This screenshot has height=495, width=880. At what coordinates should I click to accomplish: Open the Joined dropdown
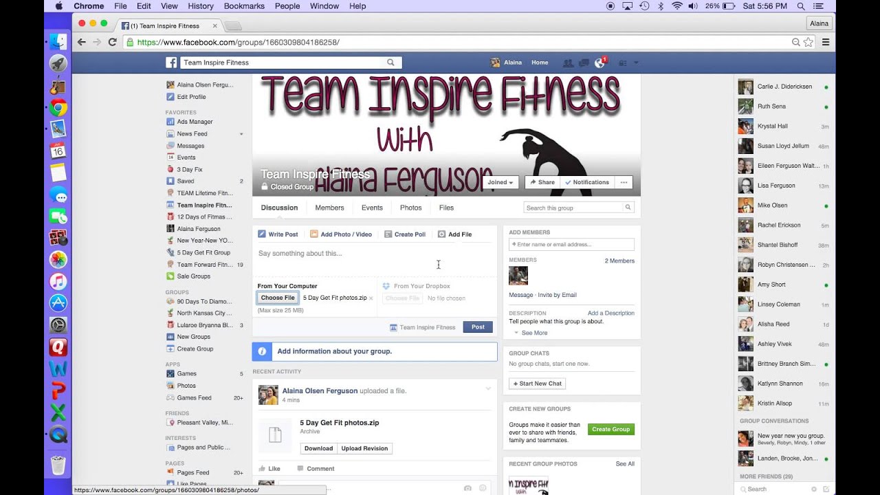coord(500,182)
